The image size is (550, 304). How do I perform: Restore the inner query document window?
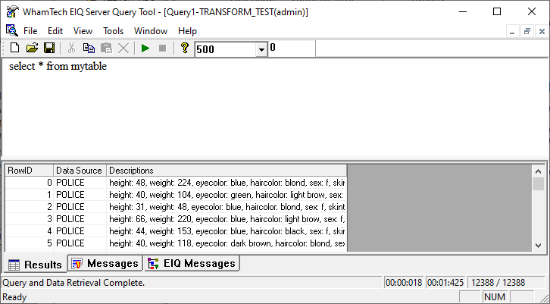[x=527, y=32]
